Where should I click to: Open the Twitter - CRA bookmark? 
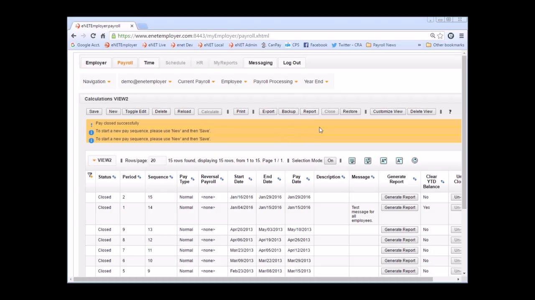pos(346,45)
